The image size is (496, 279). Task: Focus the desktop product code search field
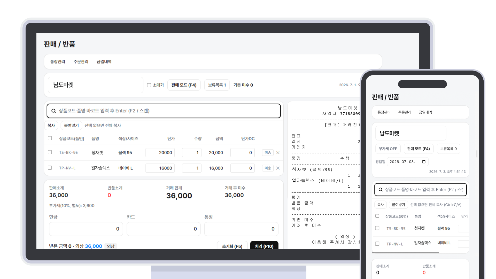(x=164, y=111)
